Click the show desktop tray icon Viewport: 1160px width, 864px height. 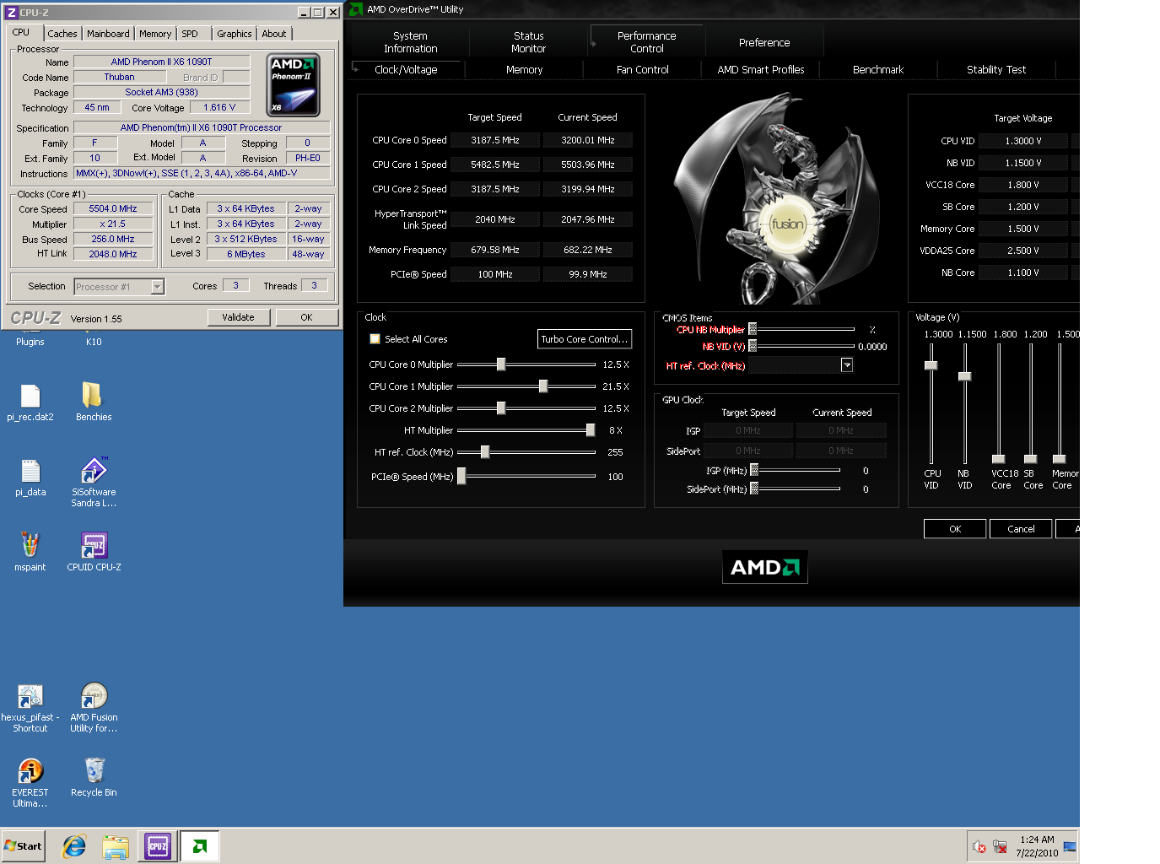(1070, 846)
